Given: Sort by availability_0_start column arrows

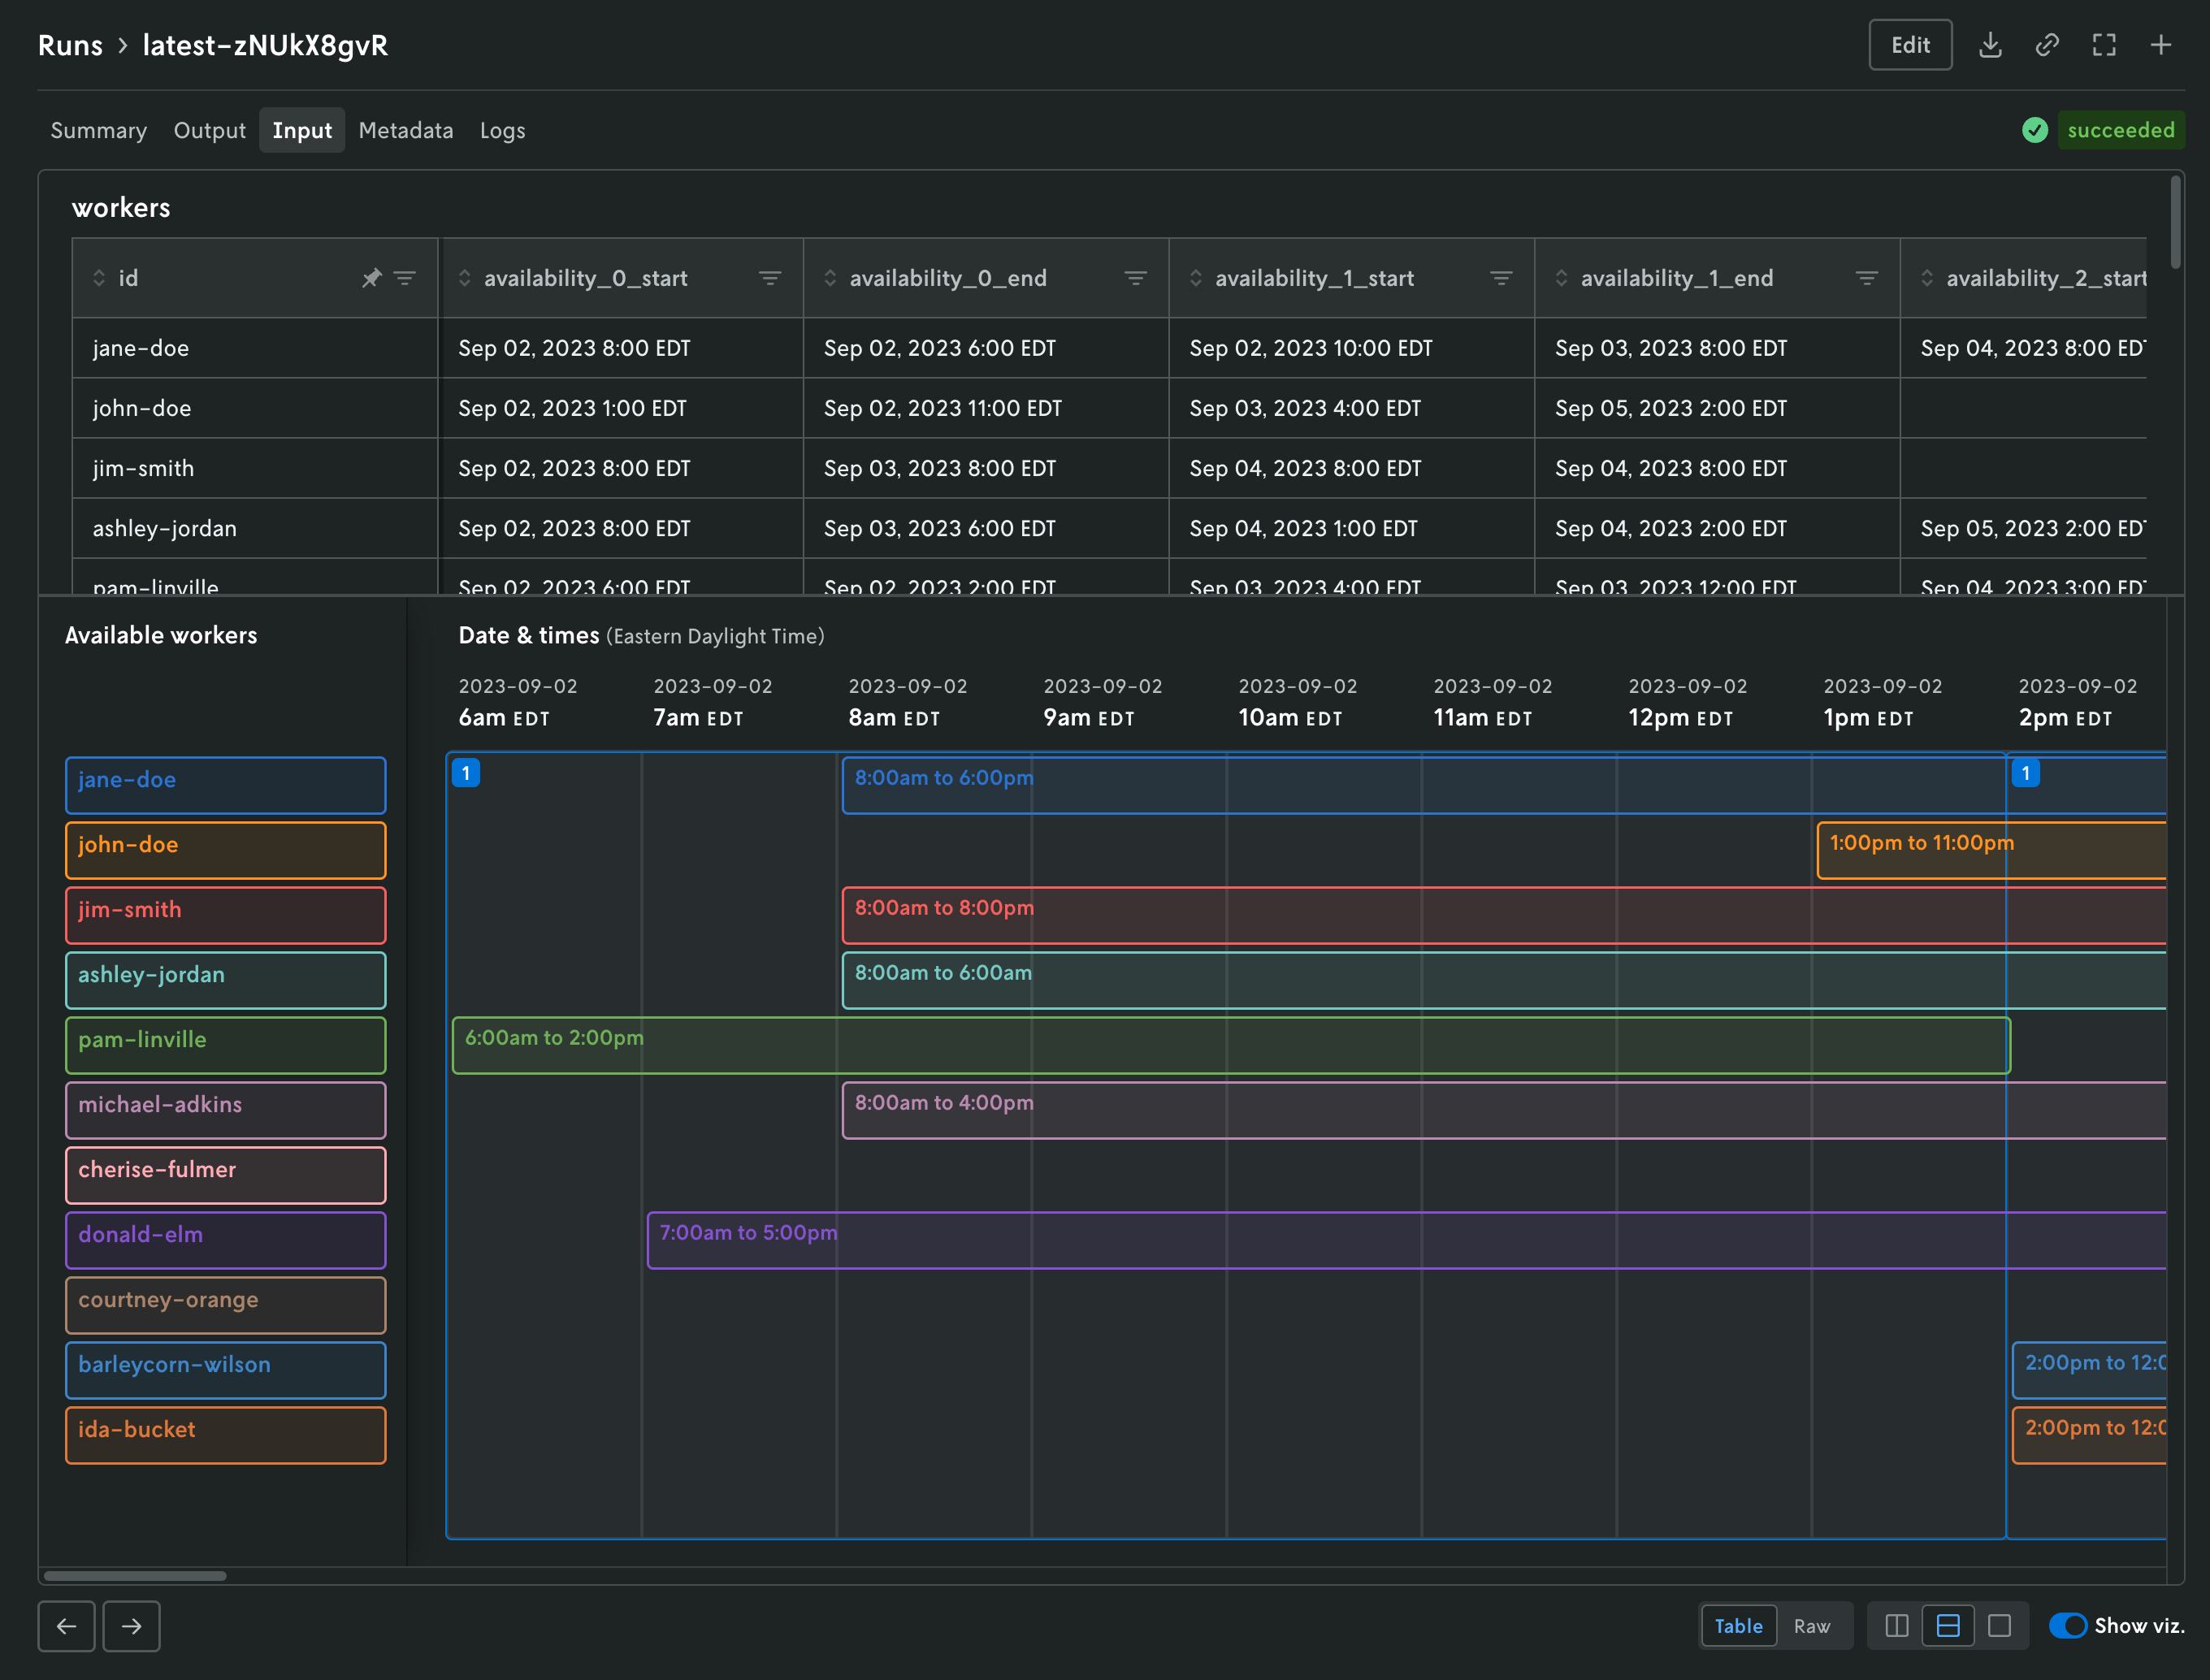Looking at the screenshot, I should click(x=465, y=278).
